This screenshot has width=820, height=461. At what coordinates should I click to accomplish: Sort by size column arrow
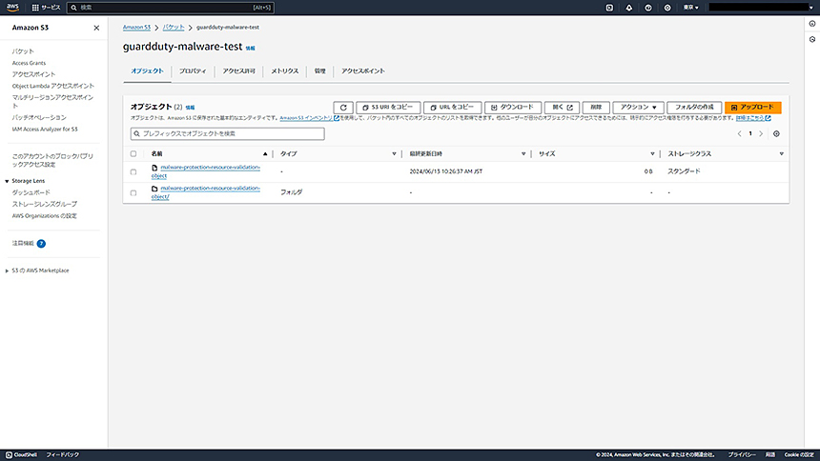pyautogui.click(x=652, y=153)
